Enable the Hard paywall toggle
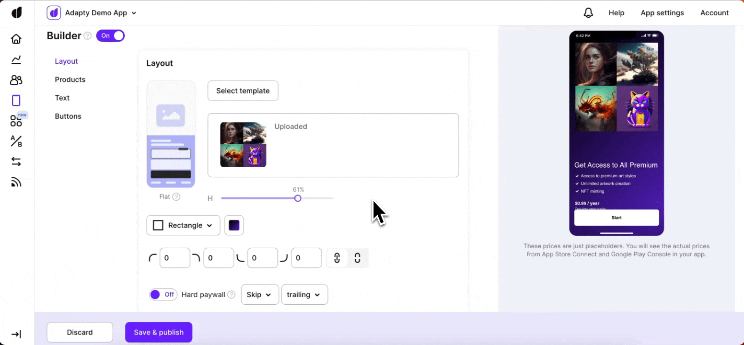 (163, 295)
